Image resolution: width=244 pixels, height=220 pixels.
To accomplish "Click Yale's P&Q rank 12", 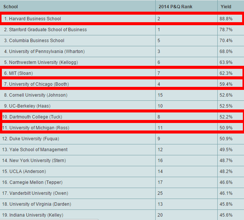I will click(160, 149).
